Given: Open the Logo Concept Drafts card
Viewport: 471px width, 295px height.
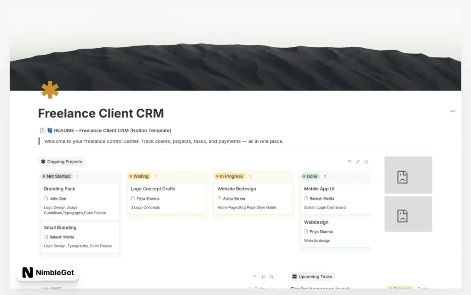Looking at the screenshot, I should [x=167, y=199].
